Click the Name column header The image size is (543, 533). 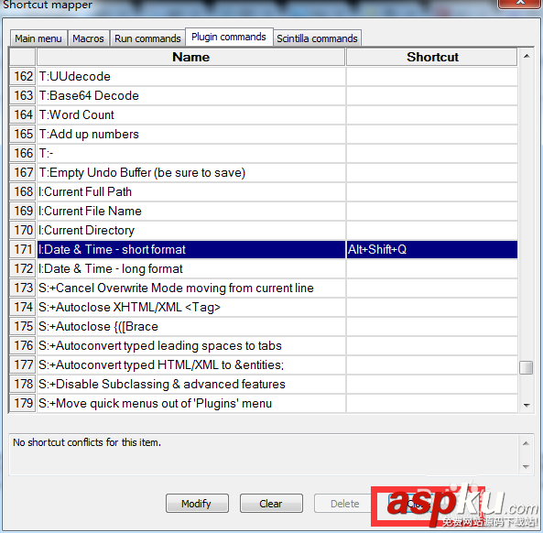pyautogui.click(x=190, y=57)
